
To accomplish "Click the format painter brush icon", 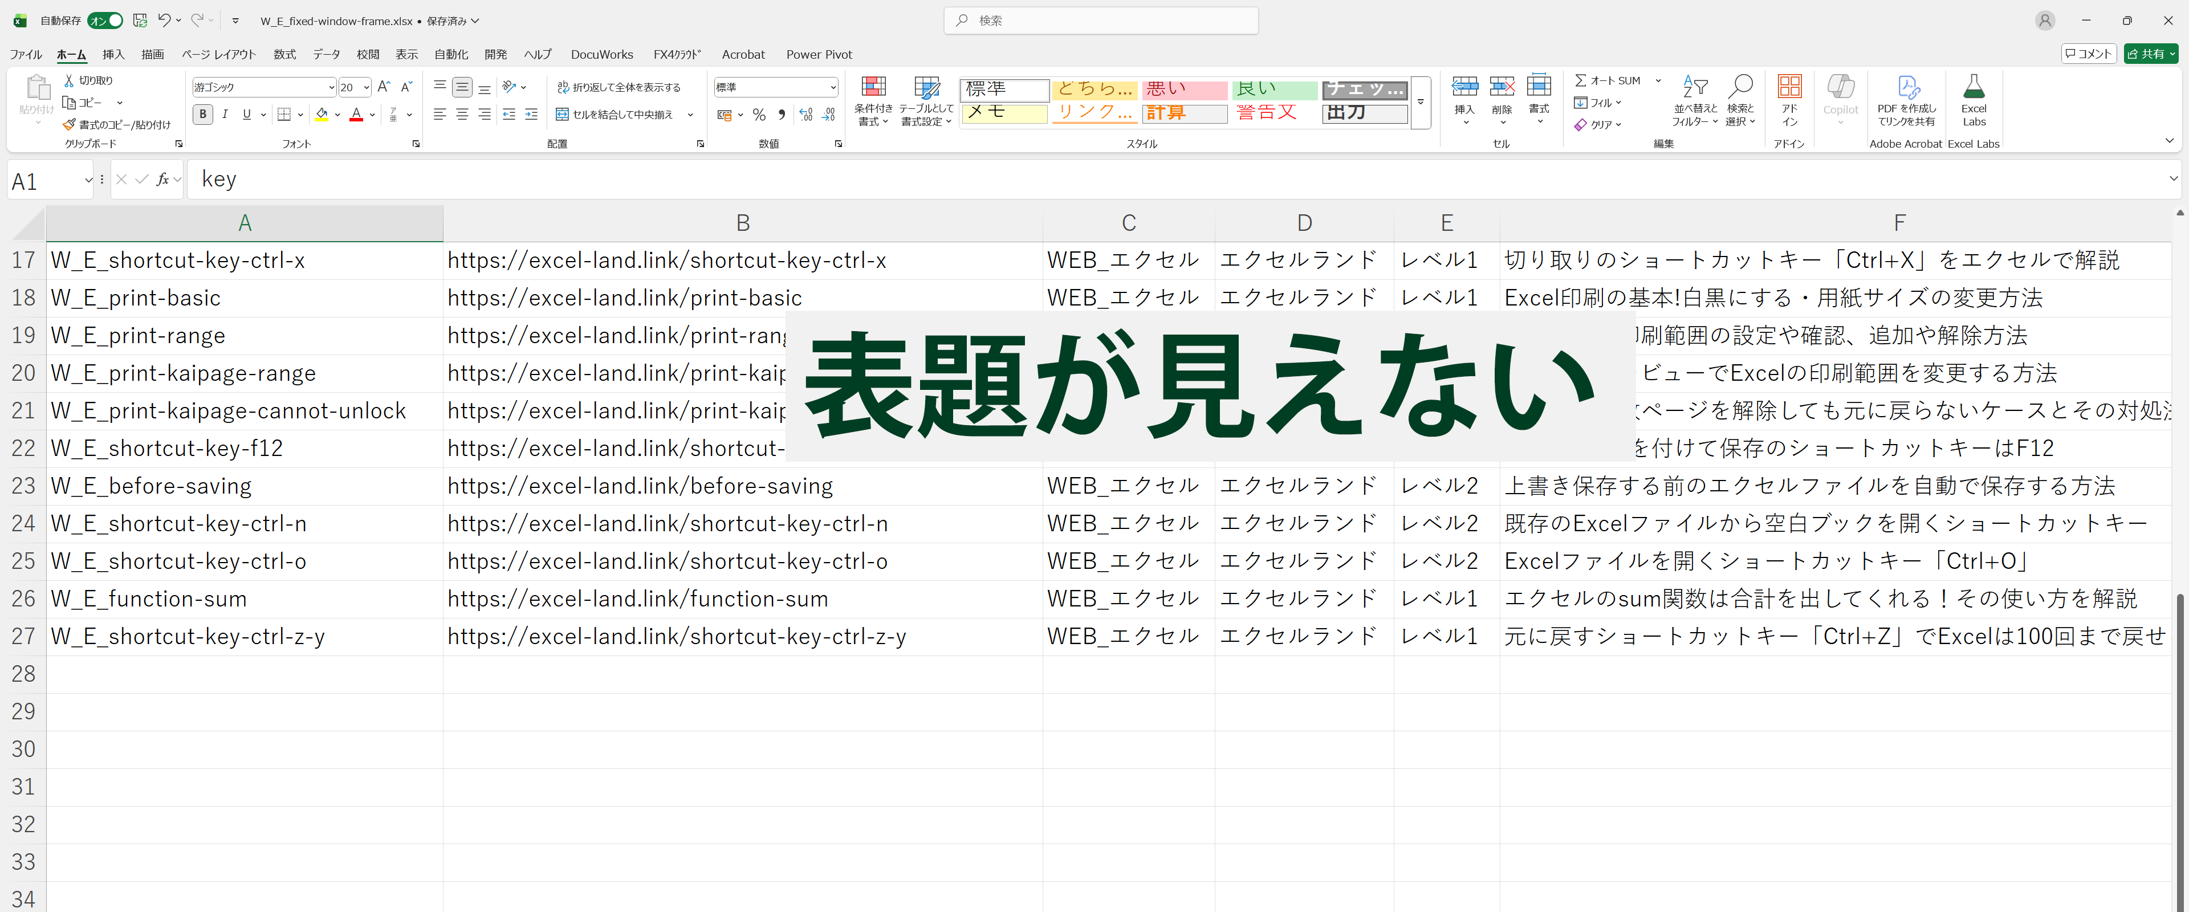I will 69,124.
